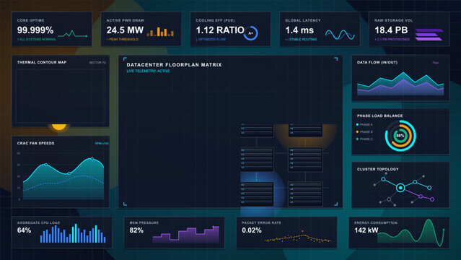The image size is (461, 260).
Task: Click the green Energy Consumption wave chart
Action: 410,233
